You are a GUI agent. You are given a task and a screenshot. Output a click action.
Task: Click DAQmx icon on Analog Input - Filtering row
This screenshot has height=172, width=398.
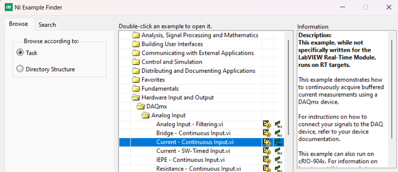pos(278,124)
